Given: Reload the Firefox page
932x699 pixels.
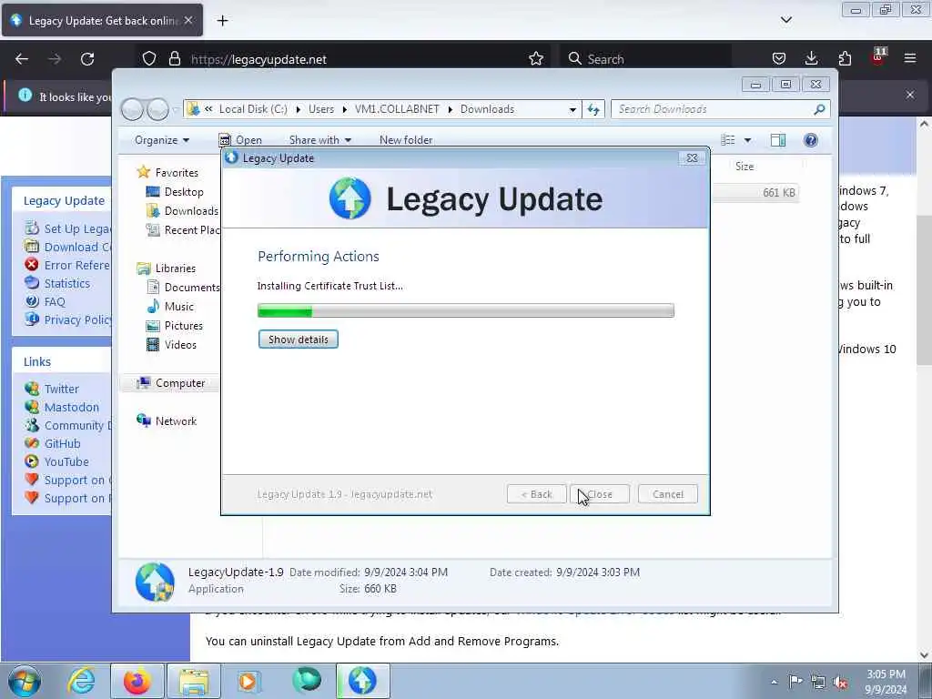Looking at the screenshot, I should 87,59.
